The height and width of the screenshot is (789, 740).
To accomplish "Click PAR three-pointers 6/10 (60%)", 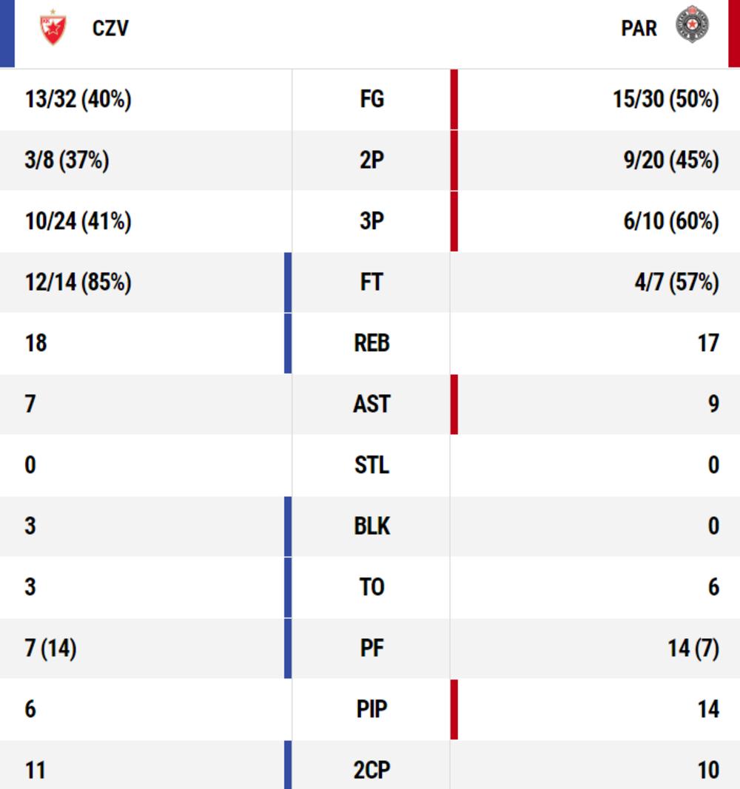I will 670,221.
